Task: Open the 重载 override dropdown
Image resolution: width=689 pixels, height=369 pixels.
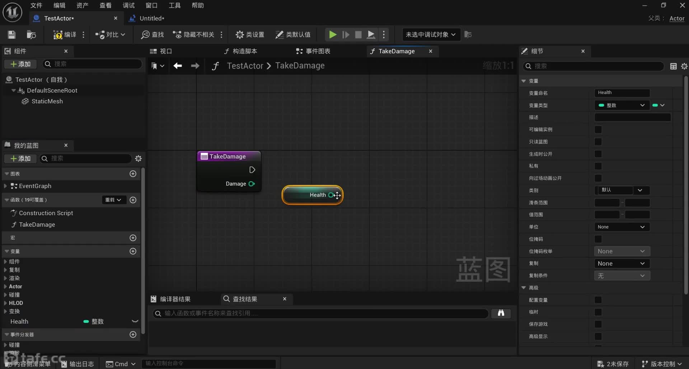Action: point(113,200)
